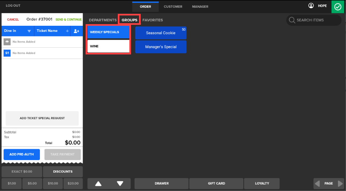Viewport: 346px width, 191px height.
Task: Select the S1 seat row
Action: point(7,53)
